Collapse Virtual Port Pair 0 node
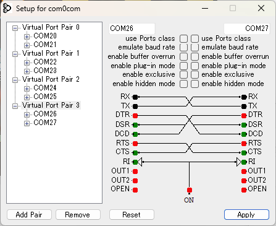The image size is (276, 226). 15,28
